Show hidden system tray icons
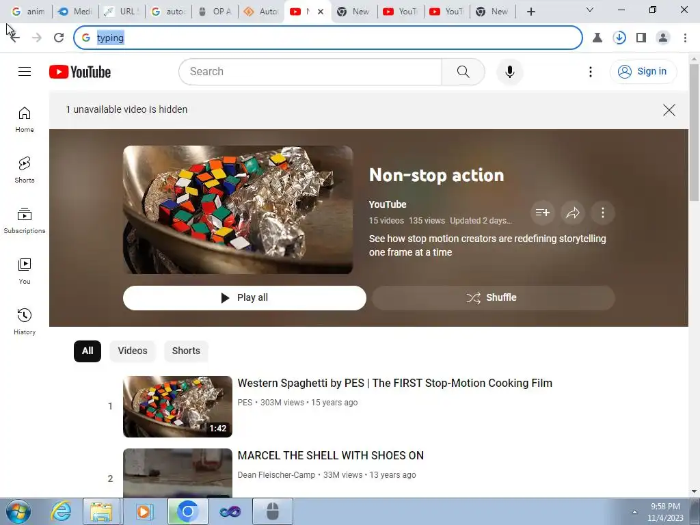 (634, 512)
